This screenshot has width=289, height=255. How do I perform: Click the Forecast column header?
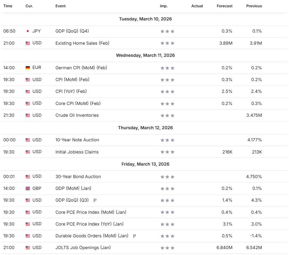coord(224,6)
